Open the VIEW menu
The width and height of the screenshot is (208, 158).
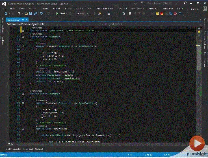pyautogui.click(x=22, y=9)
